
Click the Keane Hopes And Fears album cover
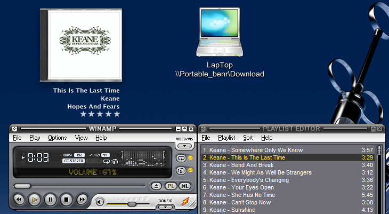click(x=81, y=45)
